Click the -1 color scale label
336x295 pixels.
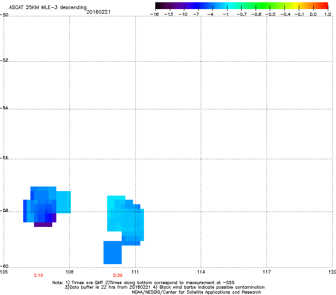click(225, 15)
